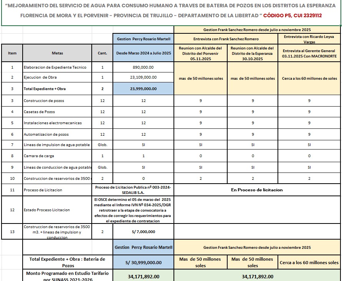Select the Entrevista con Ricardo Leyva Vargas cell
Screen dimensions: 342x281
309,39
